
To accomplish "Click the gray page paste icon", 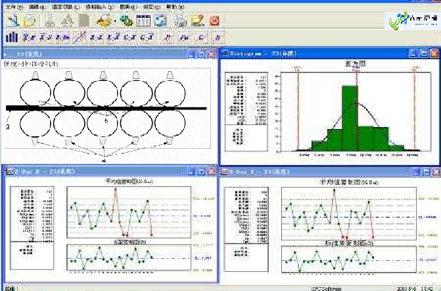I will click(84, 20).
